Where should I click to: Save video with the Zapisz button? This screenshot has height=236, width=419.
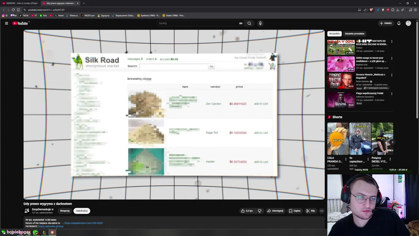pos(295,211)
